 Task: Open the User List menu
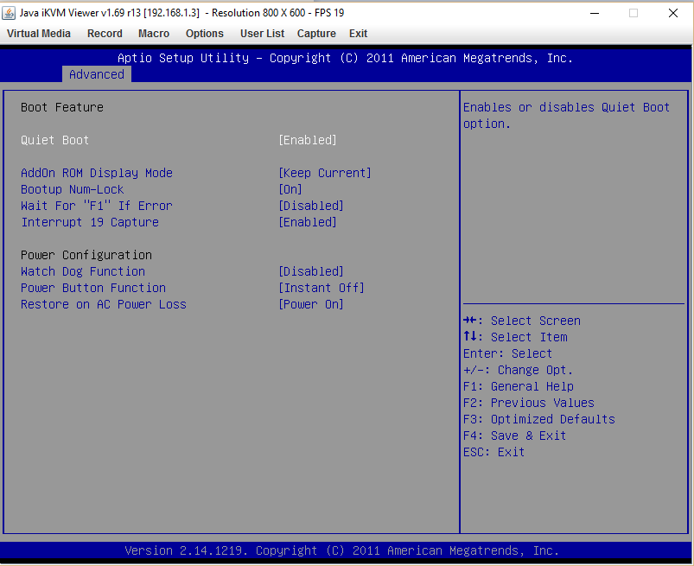pos(262,34)
